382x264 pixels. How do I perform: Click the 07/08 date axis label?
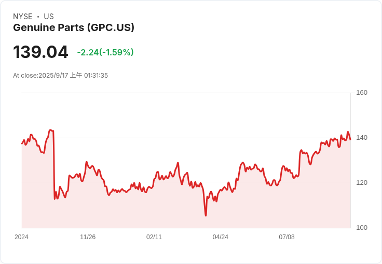[x=286, y=237]
